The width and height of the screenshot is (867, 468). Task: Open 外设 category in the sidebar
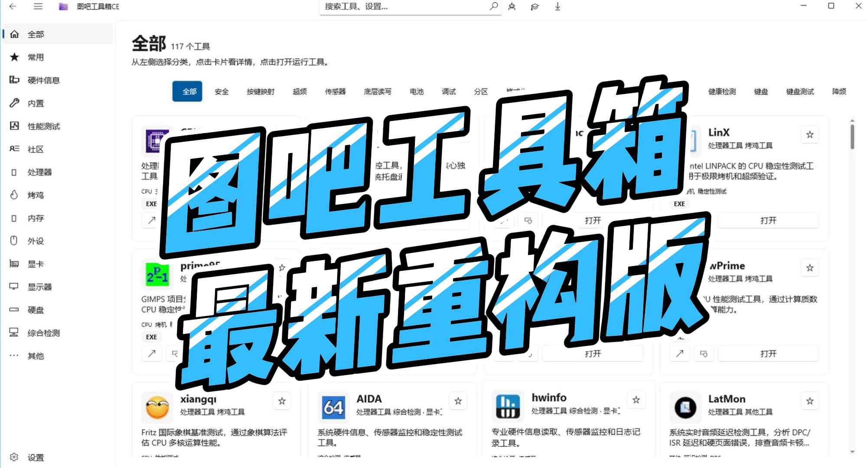tap(58, 241)
